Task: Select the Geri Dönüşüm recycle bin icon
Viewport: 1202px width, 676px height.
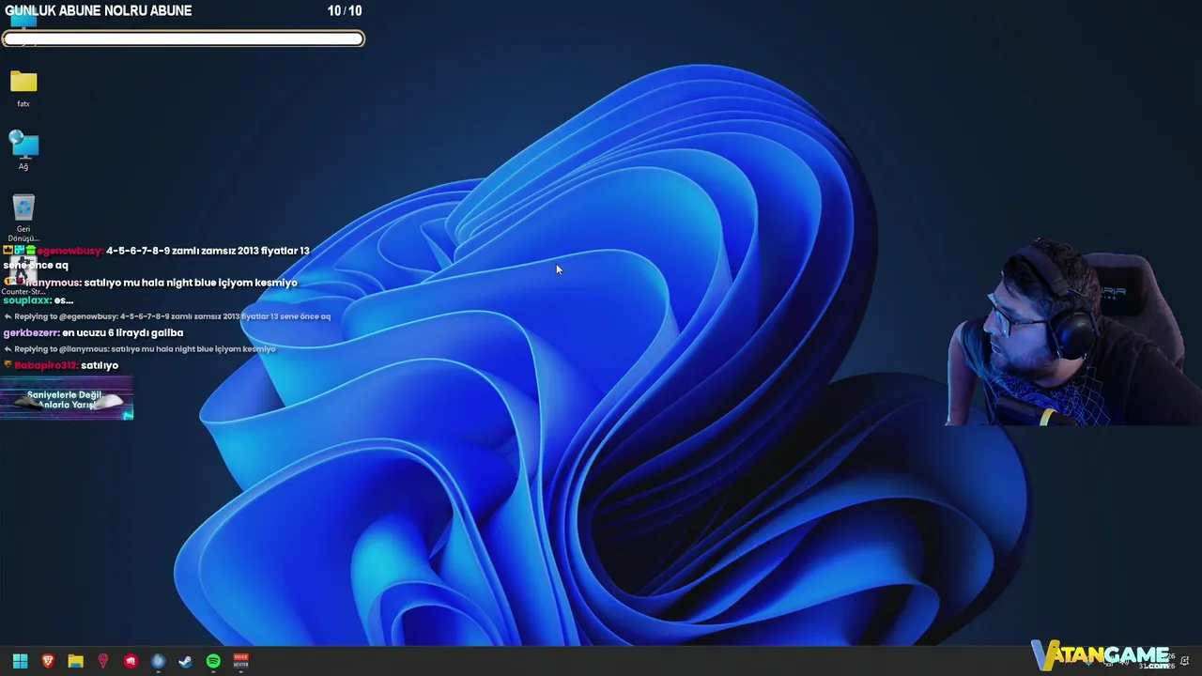Action: (23, 218)
